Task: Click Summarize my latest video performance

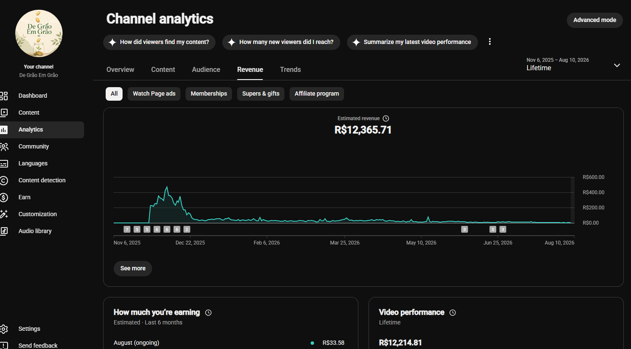Action: click(412, 42)
